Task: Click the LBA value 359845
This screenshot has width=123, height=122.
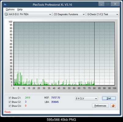Action: [55, 102]
